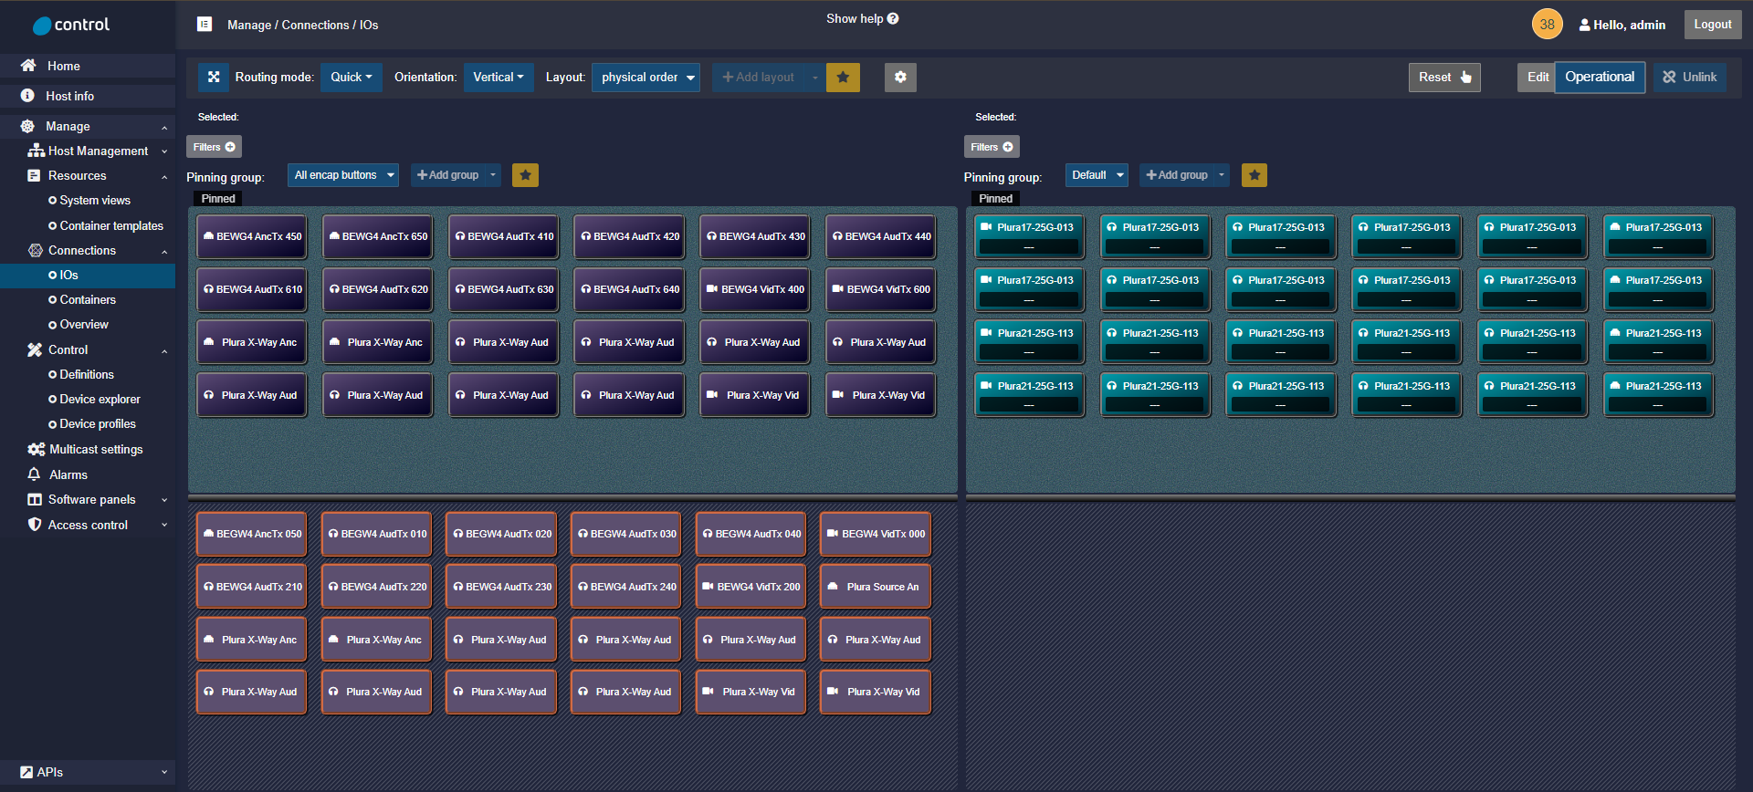Select the BEWG4 VidTx 400 pinned source
The height and width of the screenshot is (792, 1753).
755,289
